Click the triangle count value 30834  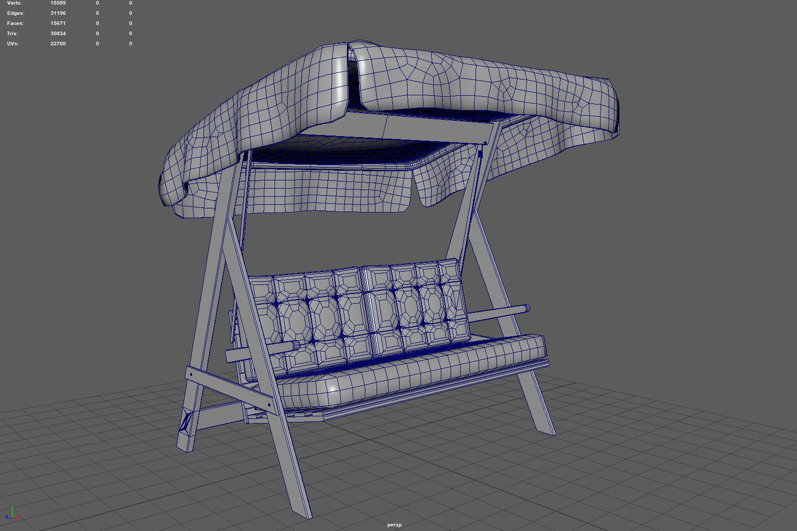[58, 34]
